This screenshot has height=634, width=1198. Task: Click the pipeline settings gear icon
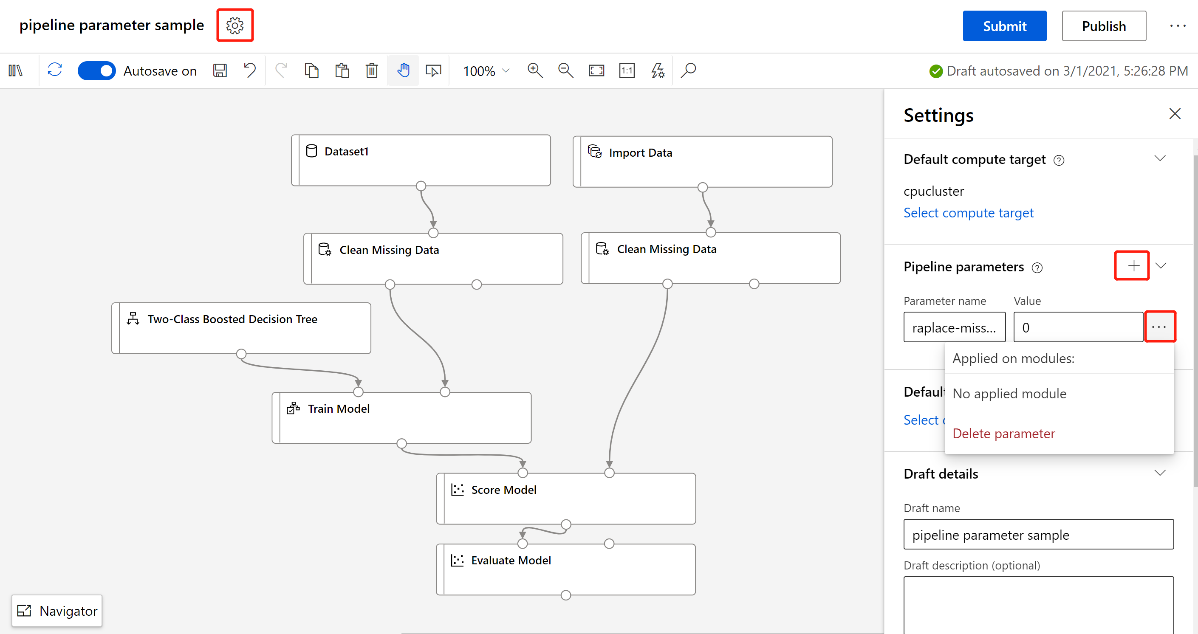(x=235, y=25)
